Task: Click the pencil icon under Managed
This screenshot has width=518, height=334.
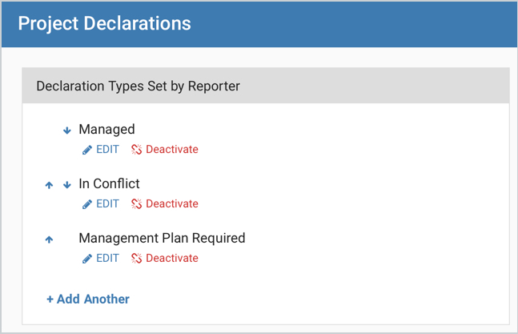Action: (x=87, y=150)
